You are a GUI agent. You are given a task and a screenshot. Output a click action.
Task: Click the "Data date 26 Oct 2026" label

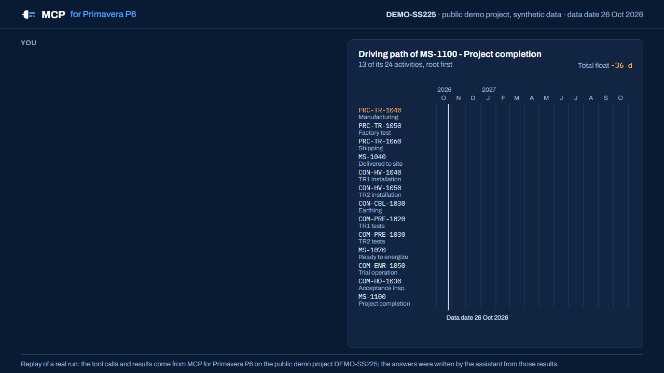click(x=477, y=318)
